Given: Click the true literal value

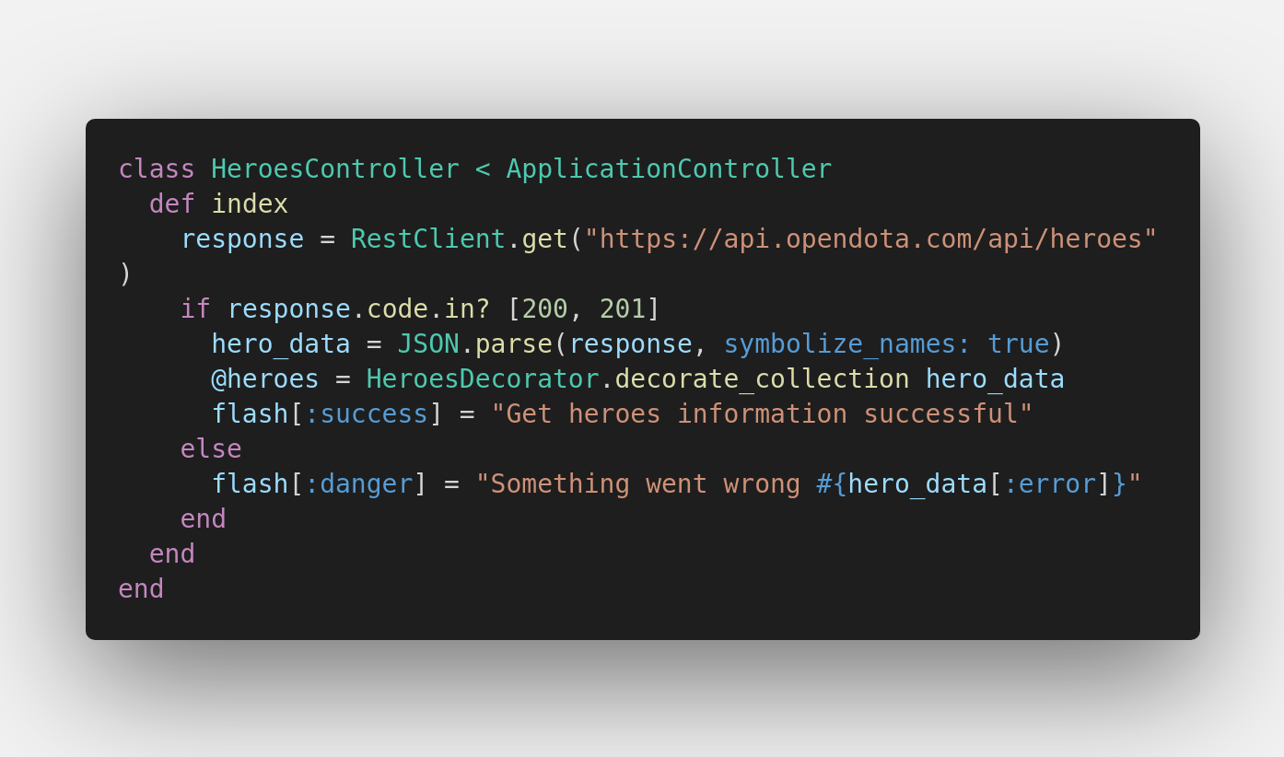Looking at the screenshot, I should click(x=1019, y=344).
